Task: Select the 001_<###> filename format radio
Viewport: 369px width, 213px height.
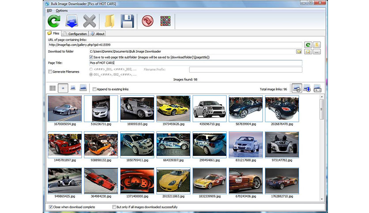Action: click(x=91, y=75)
